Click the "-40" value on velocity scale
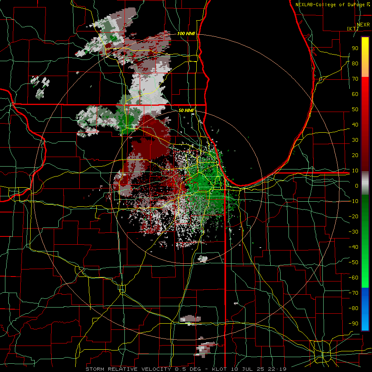This screenshot has width=372, height=372. [x=353, y=247]
